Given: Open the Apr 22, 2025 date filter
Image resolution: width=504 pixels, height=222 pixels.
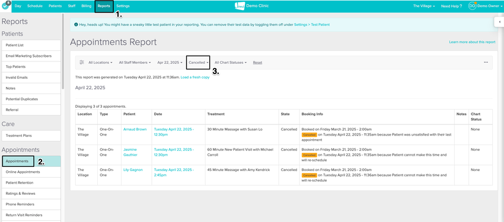Looking at the screenshot, I should point(170,63).
